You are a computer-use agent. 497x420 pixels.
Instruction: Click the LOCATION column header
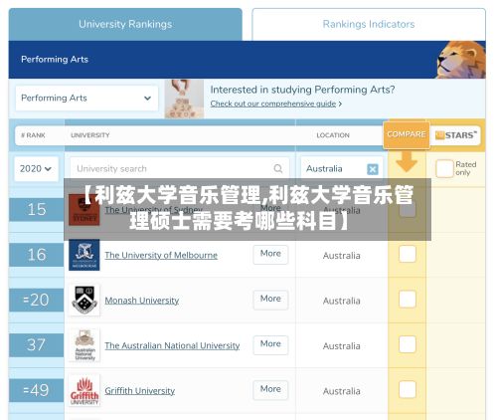coord(333,135)
